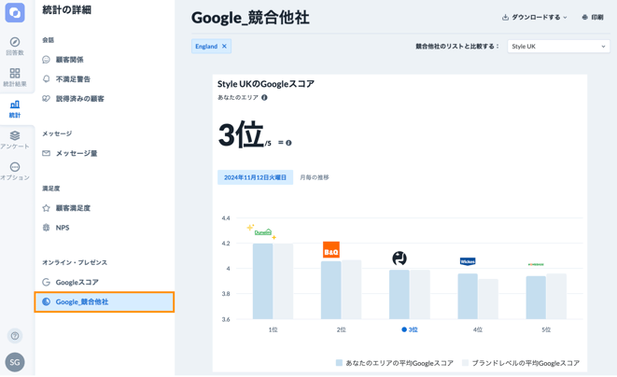Click the Homebase logo above 5位 bar
The height and width of the screenshot is (377, 617).
click(x=536, y=264)
